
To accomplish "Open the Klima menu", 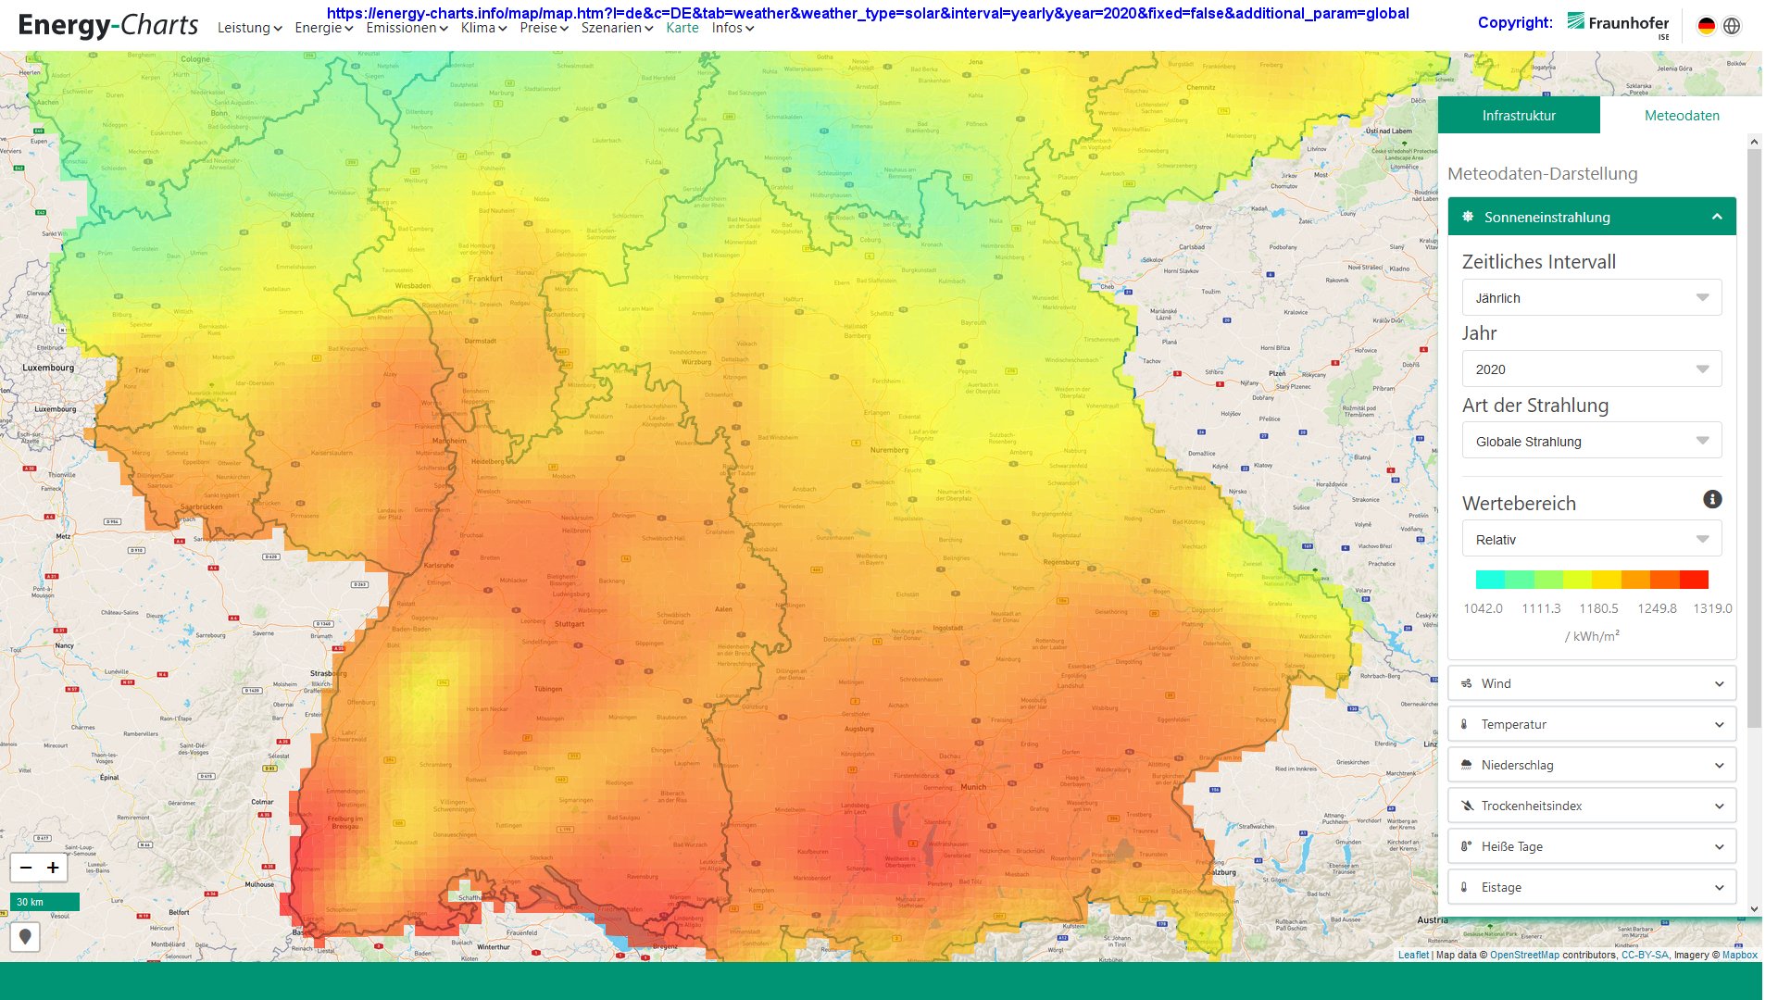I will (483, 28).
